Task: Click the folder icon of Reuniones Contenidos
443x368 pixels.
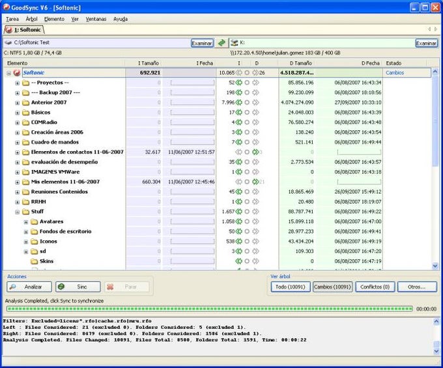Action: [25, 192]
